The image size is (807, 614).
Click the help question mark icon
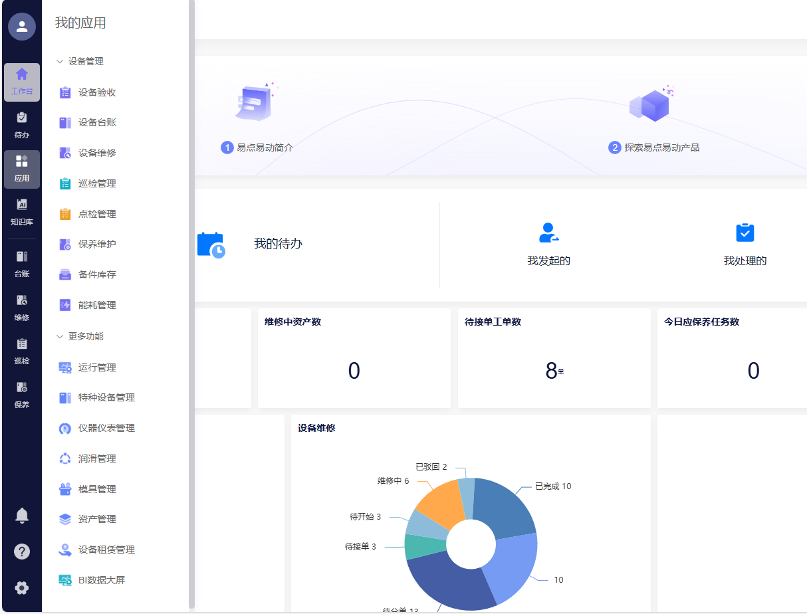[22, 552]
